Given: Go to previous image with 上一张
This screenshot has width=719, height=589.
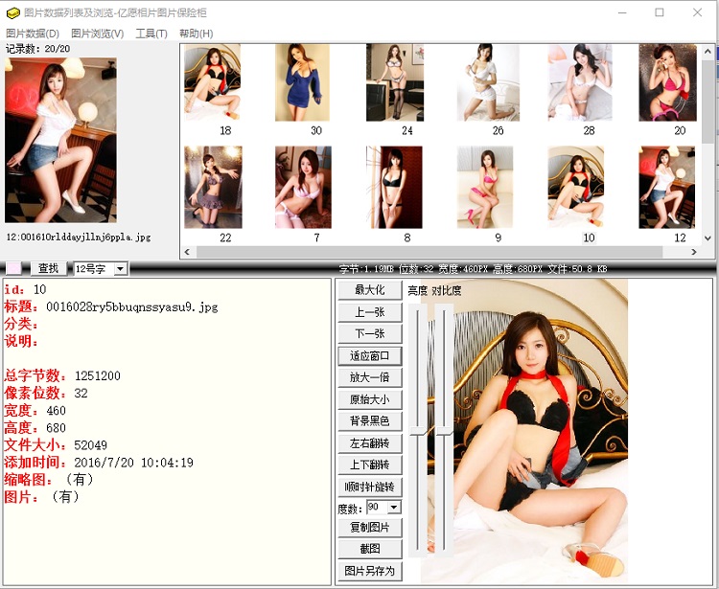Looking at the screenshot, I should point(369,312).
